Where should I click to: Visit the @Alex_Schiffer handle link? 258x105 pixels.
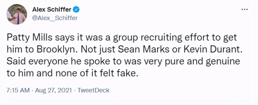click(x=55, y=18)
